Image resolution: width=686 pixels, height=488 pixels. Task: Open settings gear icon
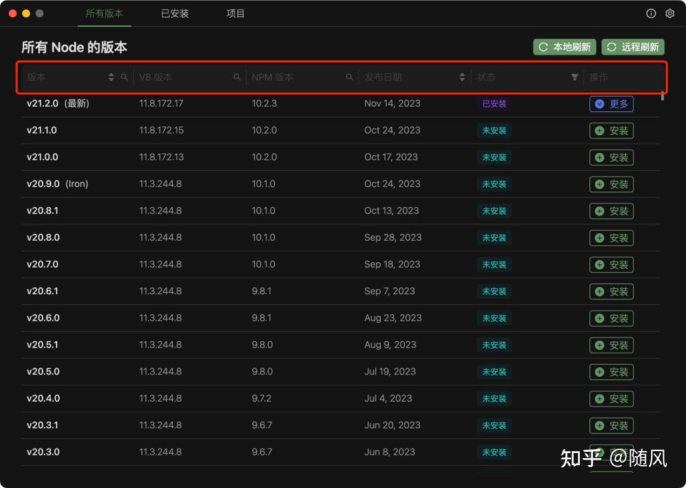[670, 13]
